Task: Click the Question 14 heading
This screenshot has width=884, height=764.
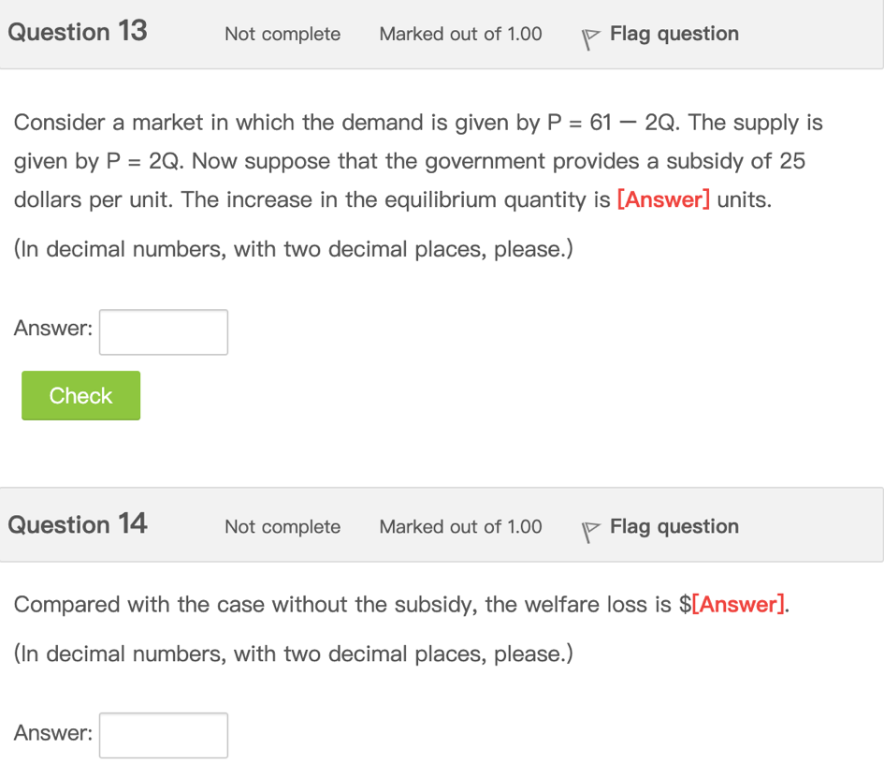Action: (77, 524)
